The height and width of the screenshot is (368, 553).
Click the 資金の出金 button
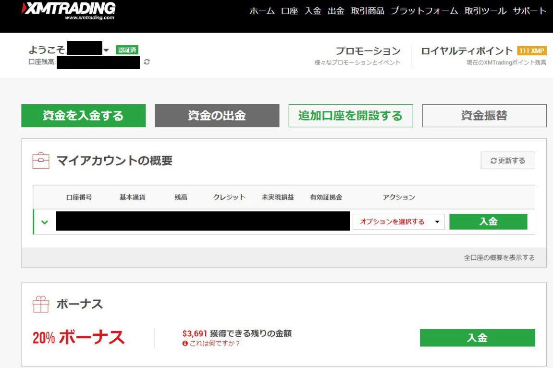pyautogui.click(x=217, y=116)
